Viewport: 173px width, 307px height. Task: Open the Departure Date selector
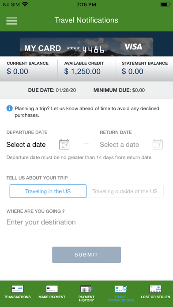pyautogui.click(x=40, y=145)
